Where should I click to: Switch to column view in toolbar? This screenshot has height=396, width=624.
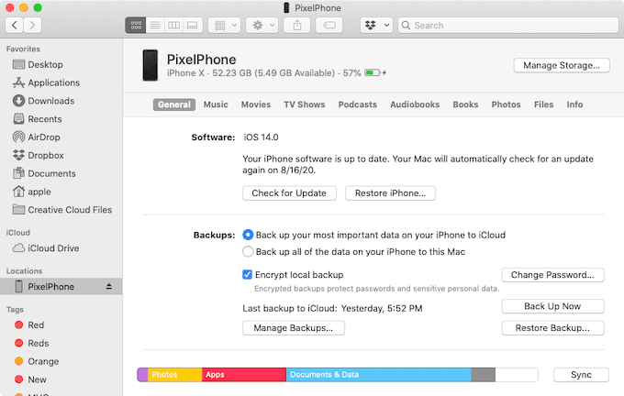coord(174,26)
